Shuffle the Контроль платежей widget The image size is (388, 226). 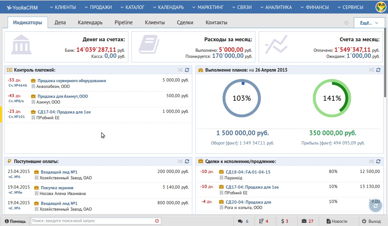pos(180,70)
